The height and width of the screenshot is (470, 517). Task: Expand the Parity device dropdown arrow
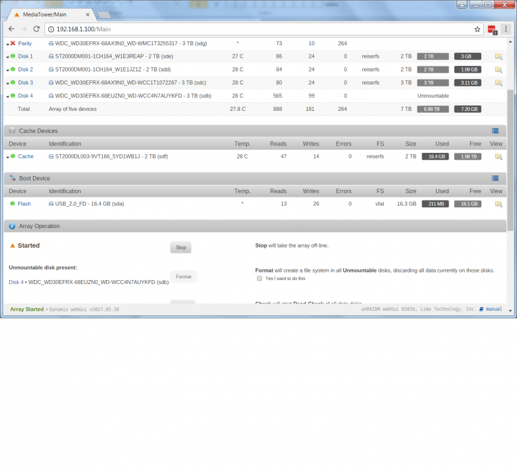[8, 44]
